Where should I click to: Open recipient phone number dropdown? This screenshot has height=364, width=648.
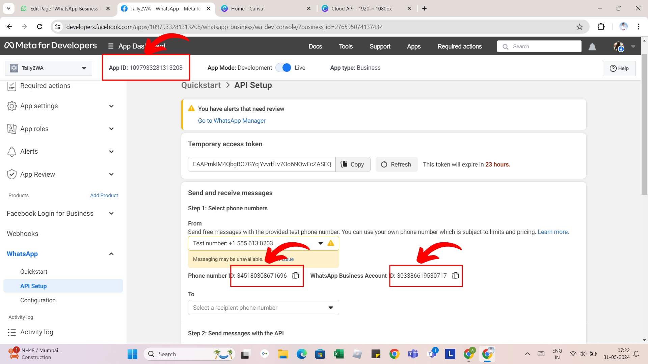[x=263, y=308]
